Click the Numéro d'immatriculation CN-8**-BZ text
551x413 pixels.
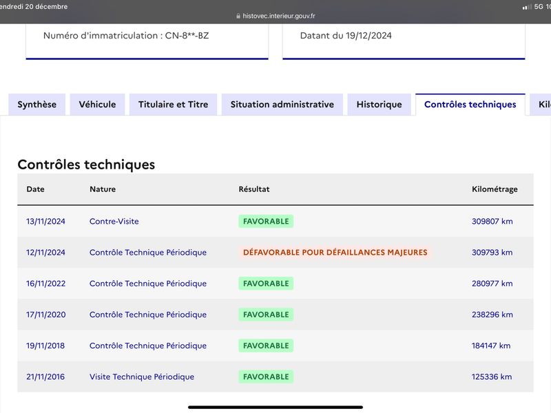pos(126,36)
